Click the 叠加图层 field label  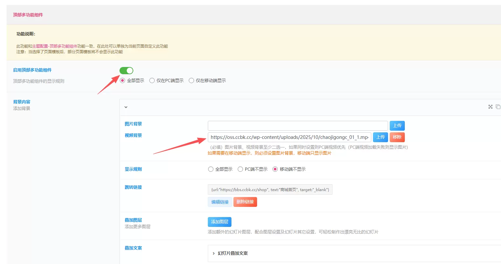tap(133, 220)
